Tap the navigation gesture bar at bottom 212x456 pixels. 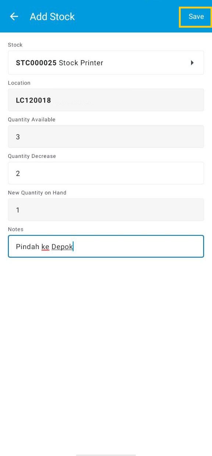[106, 453]
